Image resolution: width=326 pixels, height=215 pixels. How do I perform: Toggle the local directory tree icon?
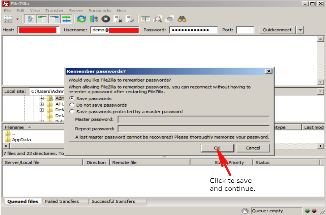(42, 19)
